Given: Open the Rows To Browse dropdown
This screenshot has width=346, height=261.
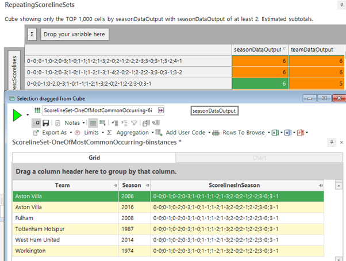Looking at the screenshot, I should (246, 133).
